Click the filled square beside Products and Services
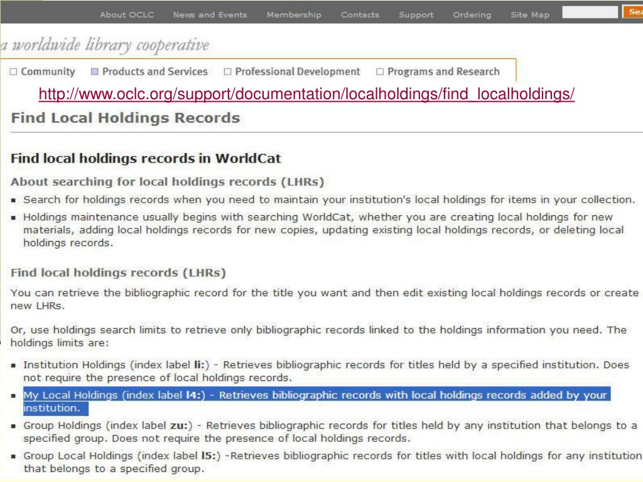Image resolution: width=643 pixels, height=482 pixels. pos(95,72)
